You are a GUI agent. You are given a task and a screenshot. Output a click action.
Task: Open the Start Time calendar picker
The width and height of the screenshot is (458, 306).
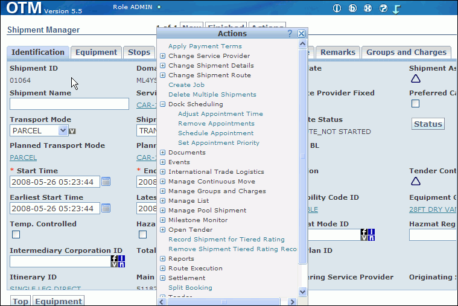106,182
